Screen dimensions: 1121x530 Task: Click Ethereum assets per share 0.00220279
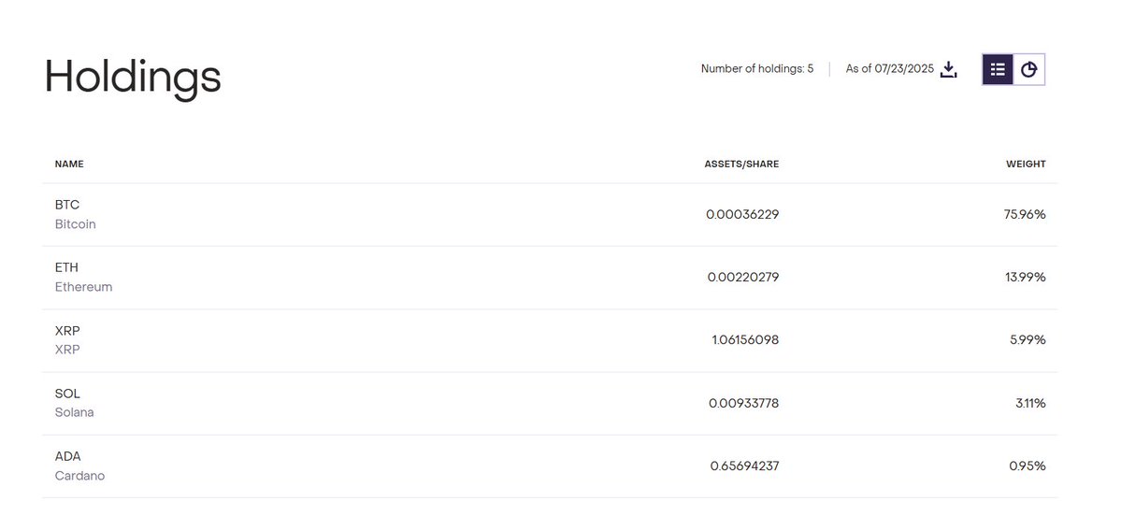coord(742,278)
